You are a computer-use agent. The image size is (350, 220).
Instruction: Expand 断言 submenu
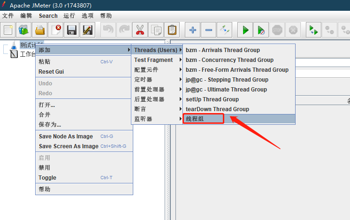(157, 109)
